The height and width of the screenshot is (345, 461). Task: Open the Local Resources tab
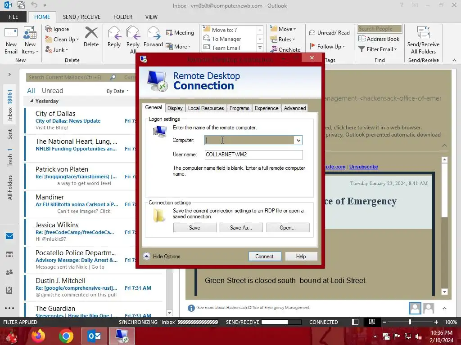(x=206, y=108)
